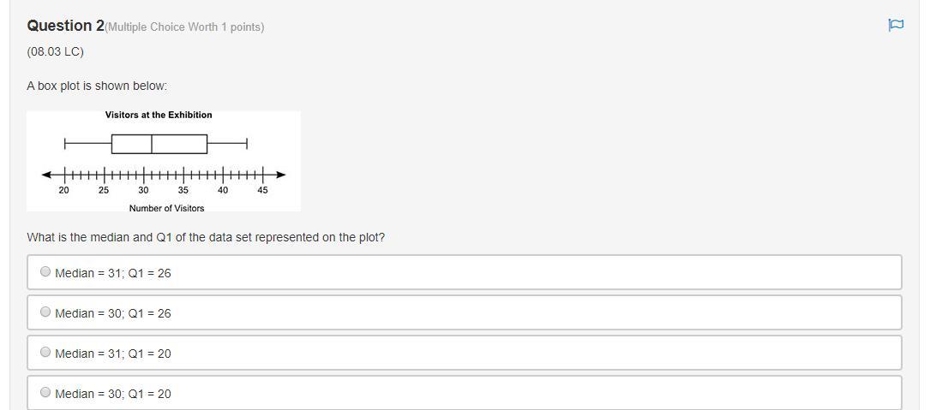This screenshot has height=410, width=930.
Task: Click the left whisker end at 20
Action: pyautogui.click(x=64, y=144)
